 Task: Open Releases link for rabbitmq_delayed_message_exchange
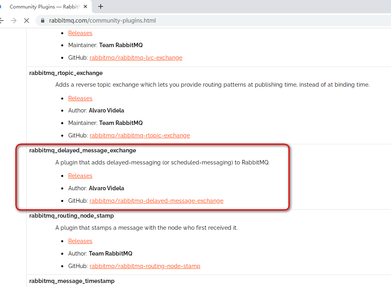click(x=80, y=176)
